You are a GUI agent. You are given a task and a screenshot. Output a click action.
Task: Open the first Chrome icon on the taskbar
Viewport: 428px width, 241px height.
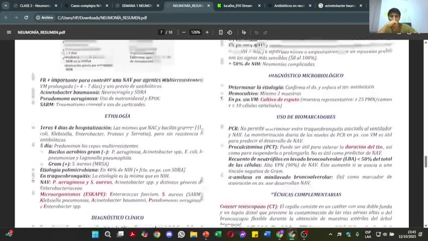click(x=157, y=234)
